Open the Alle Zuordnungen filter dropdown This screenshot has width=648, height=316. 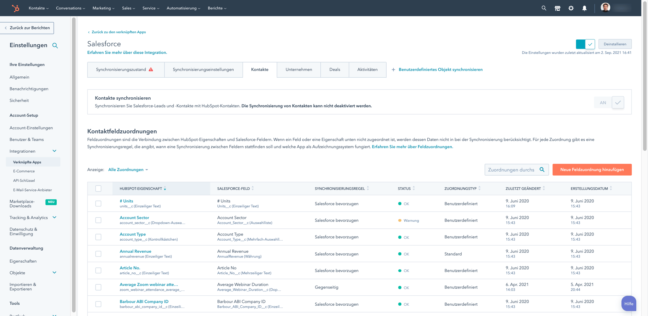tap(128, 169)
